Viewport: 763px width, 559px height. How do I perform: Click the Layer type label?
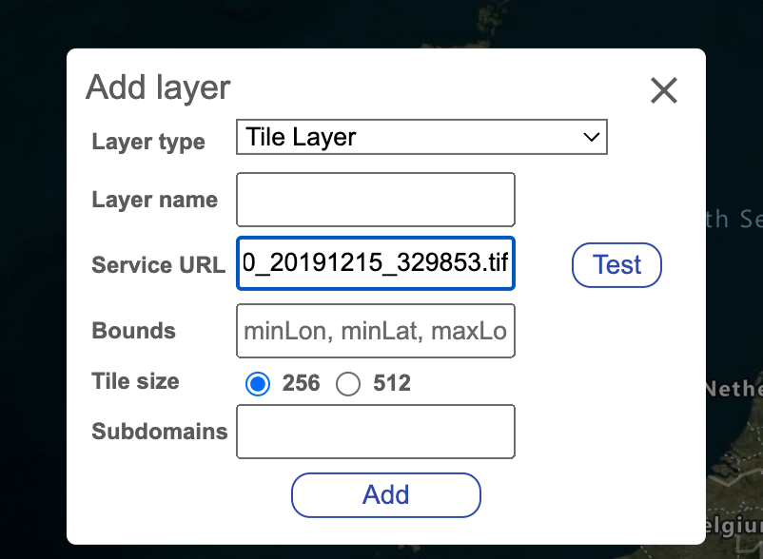tap(148, 142)
